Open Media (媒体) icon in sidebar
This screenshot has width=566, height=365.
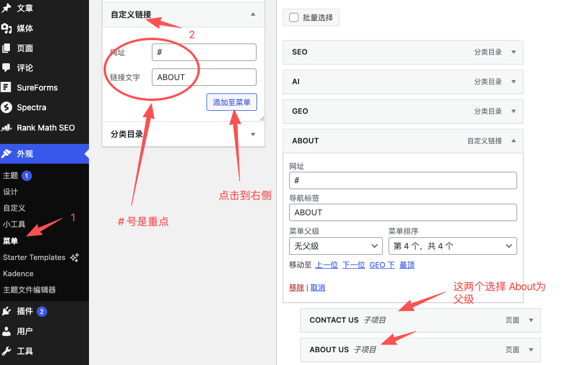click(6, 28)
